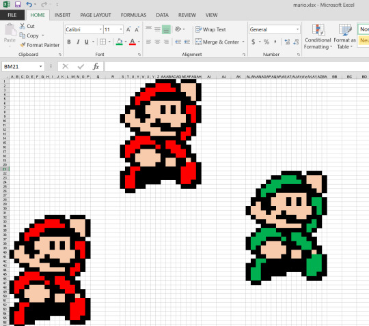This screenshot has width=369, height=326.
Task: Expand the Format as Table menu
Action: (x=345, y=36)
